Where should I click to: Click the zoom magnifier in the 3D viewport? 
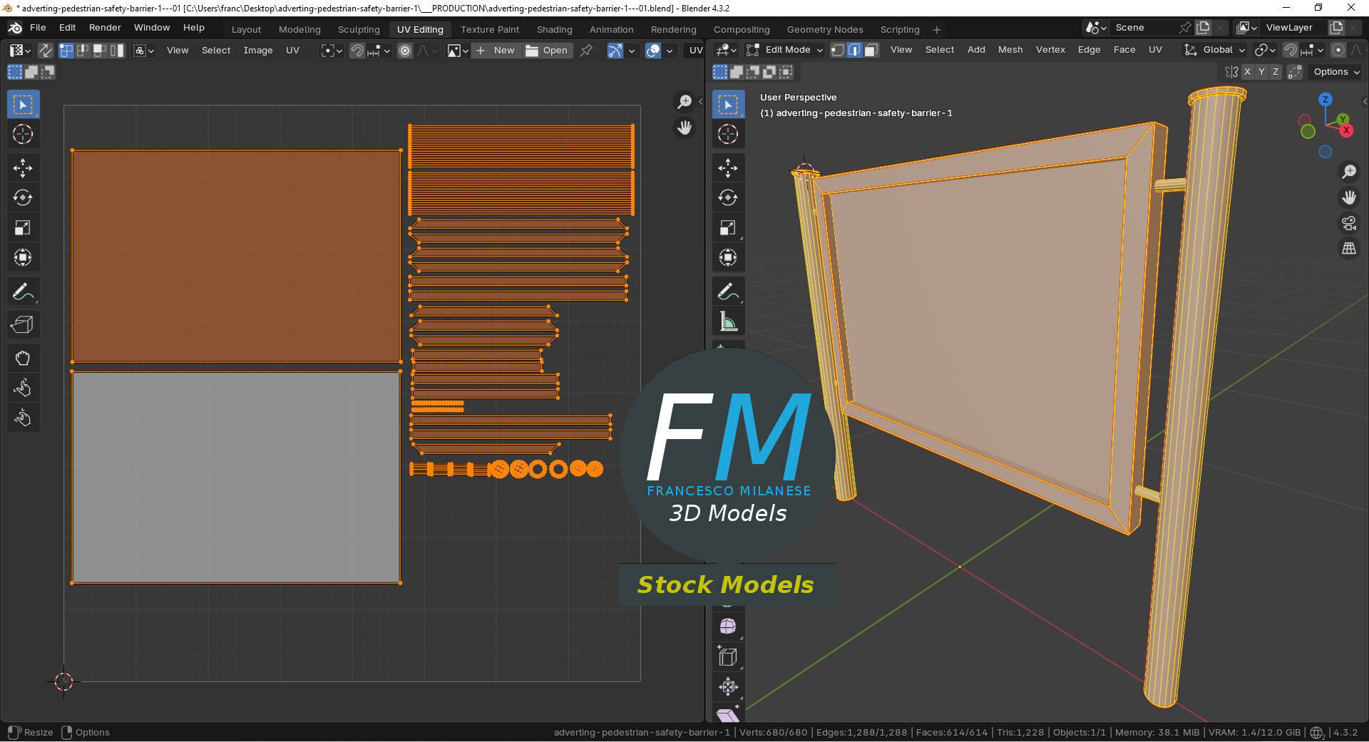click(1349, 172)
